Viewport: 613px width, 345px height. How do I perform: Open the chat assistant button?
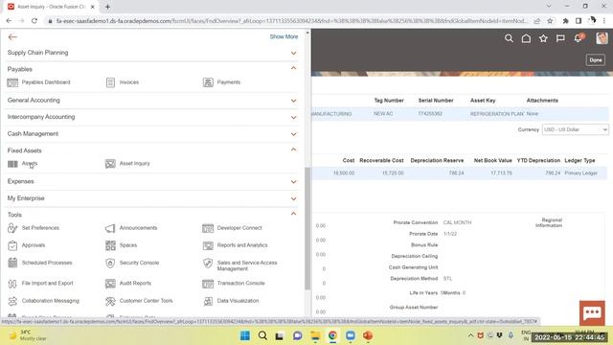(592, 313)
